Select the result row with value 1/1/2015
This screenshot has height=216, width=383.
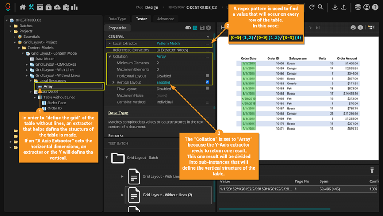(298, 189)
